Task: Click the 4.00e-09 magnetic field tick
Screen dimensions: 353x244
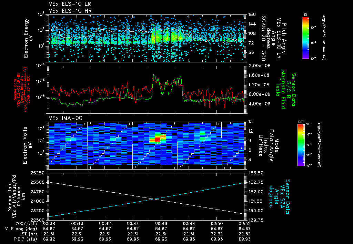Action: [259, 104]
